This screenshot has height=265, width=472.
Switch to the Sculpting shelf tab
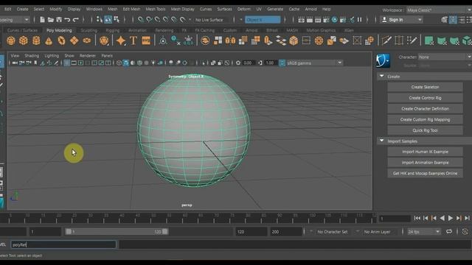(x=88, y=30)
